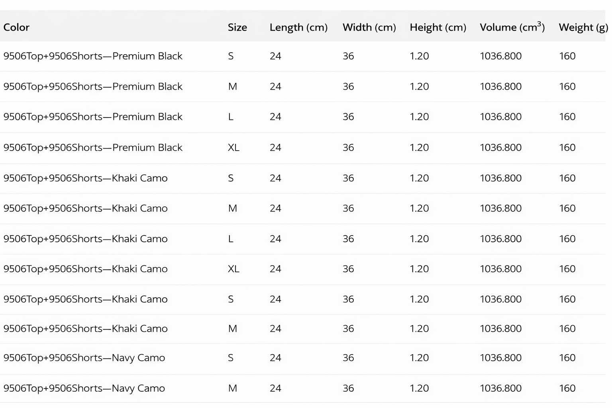Select the Height (cm) column header
Viewport: 612px width, 408px height.
(x=437, y=27)
